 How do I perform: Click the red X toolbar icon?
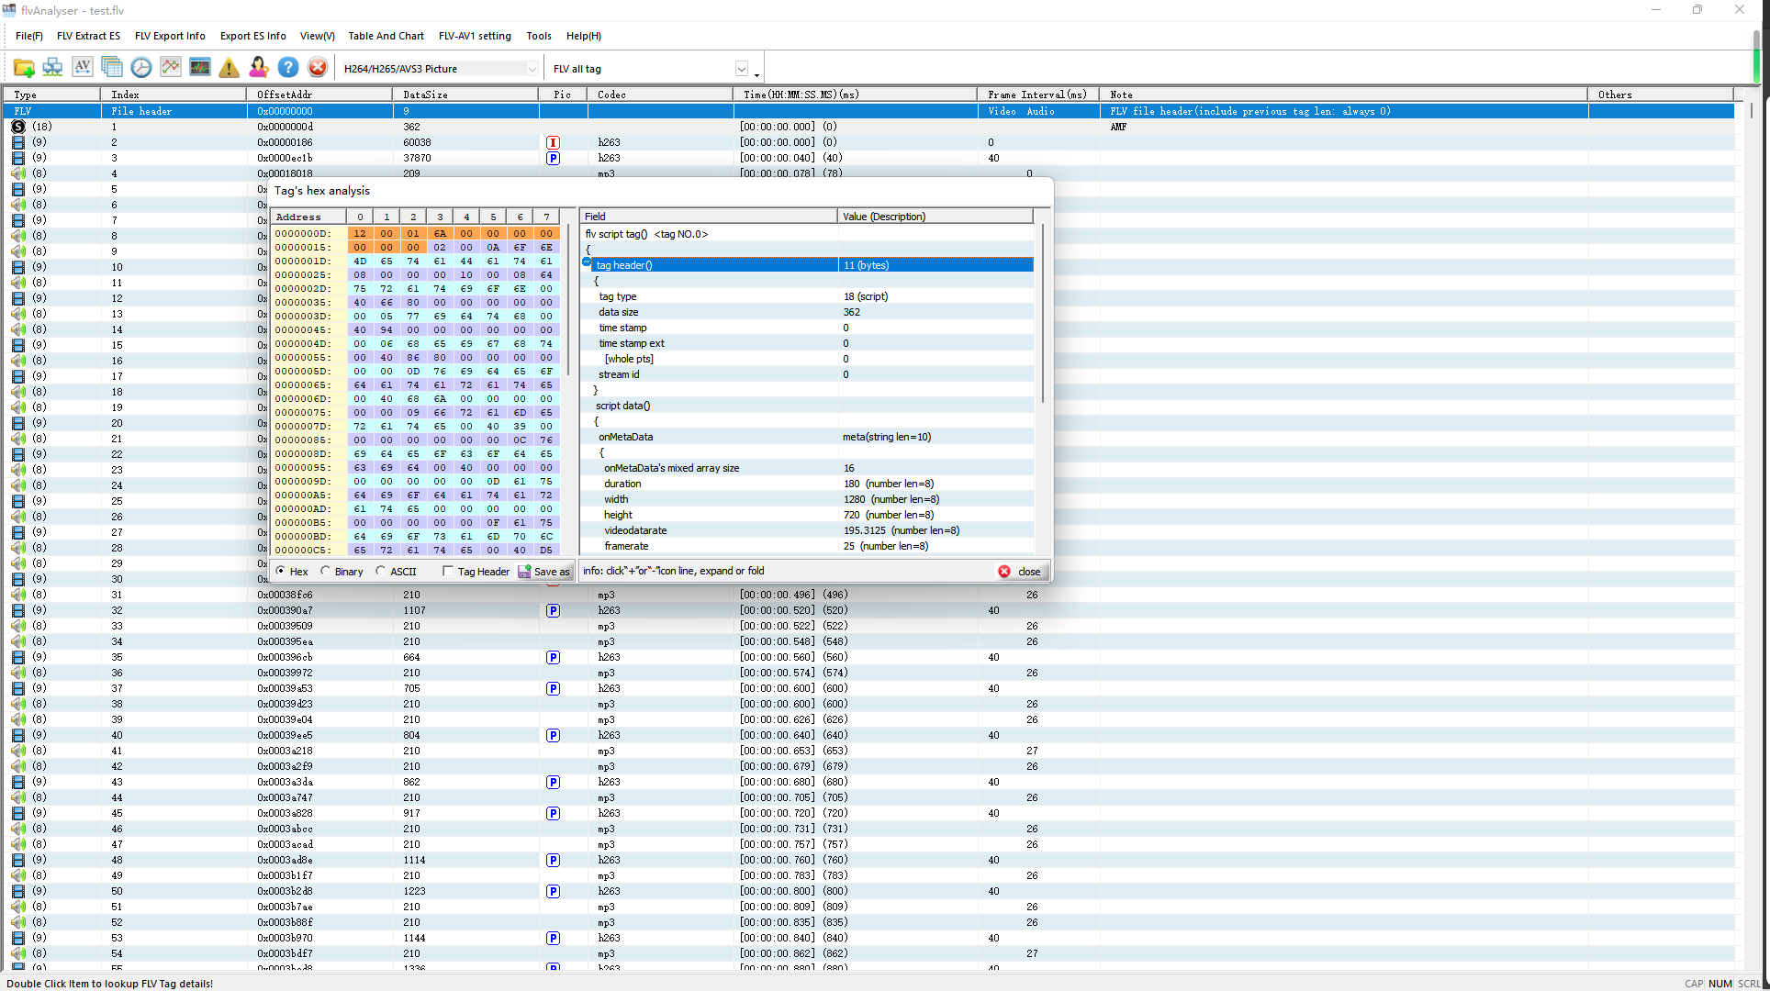[x=318, y=68]
